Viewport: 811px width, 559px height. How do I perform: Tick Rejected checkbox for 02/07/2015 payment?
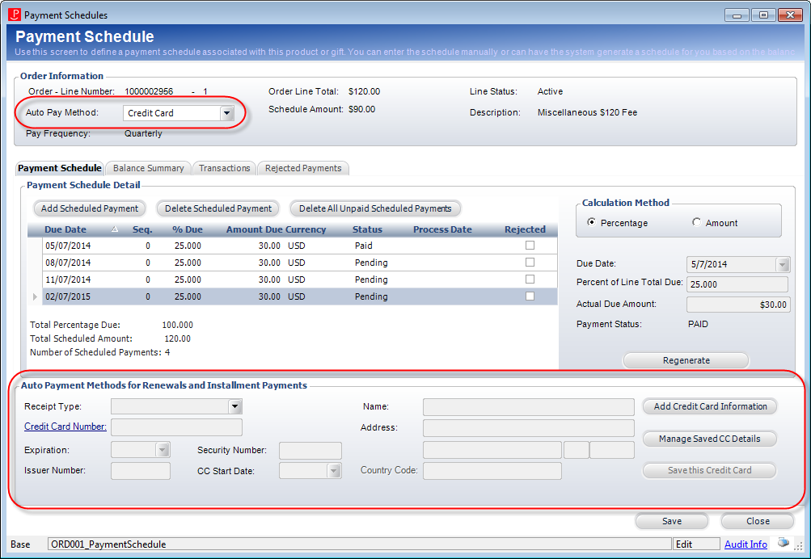tap(530, 296)
